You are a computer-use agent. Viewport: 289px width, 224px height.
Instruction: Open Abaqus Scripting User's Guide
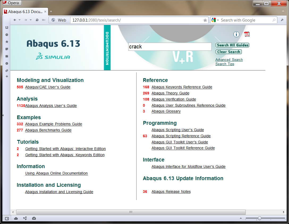click(178, 130)
